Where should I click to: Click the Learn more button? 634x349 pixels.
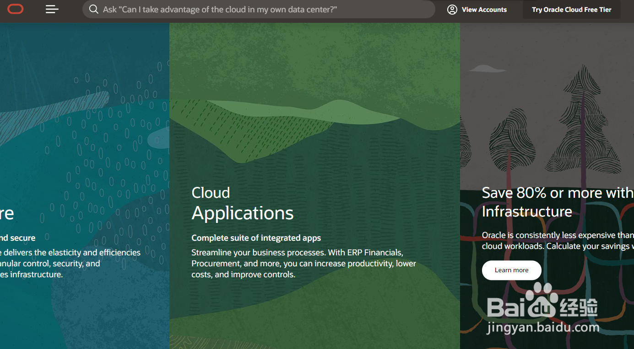click(x=512, y=270)
